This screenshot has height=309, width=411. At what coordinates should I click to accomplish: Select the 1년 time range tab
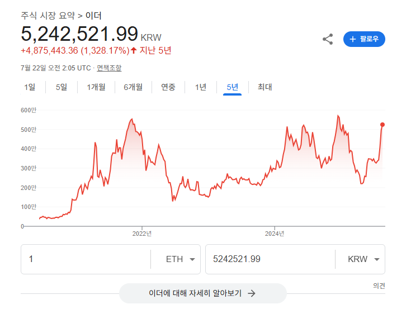coord(201,87)
